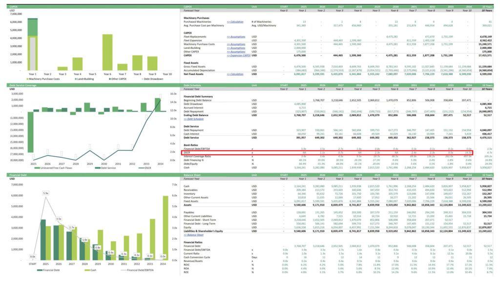Select the Beginning Debt Balance row label
Image resolution: width=500 pixels, height=282 pixels.
pyautogui.click(x=197, y=101)
